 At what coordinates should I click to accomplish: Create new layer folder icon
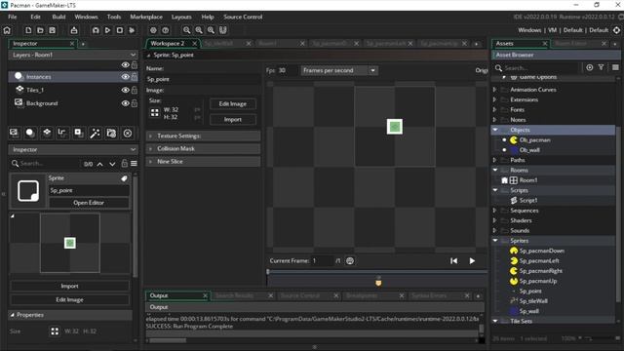click(111, 133)
